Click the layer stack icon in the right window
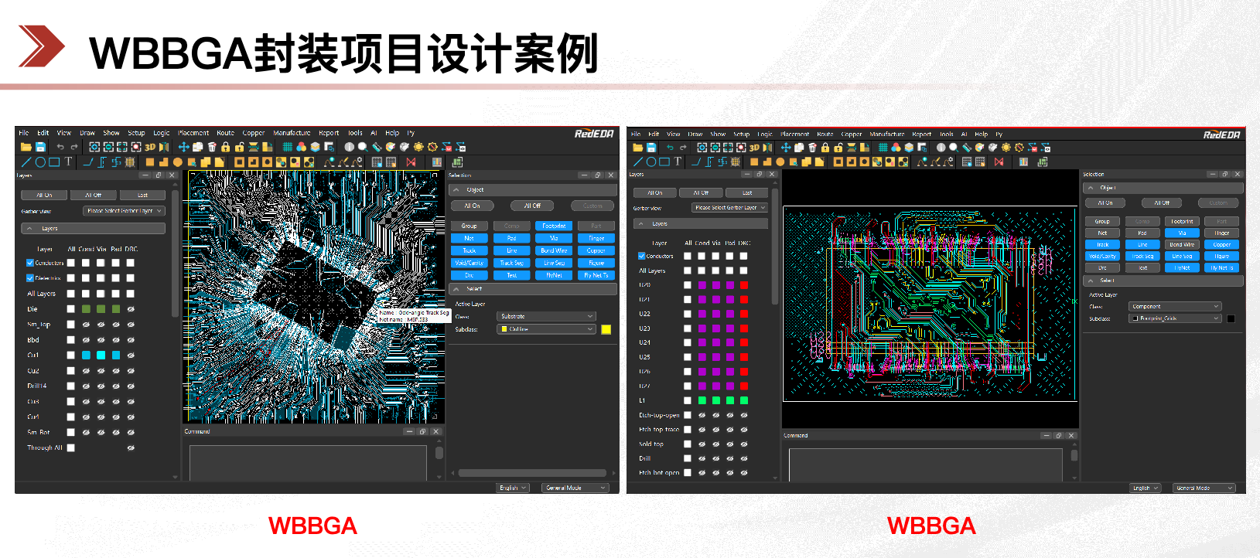Viewport: 1260px width, 558px height. coord(910,148)
